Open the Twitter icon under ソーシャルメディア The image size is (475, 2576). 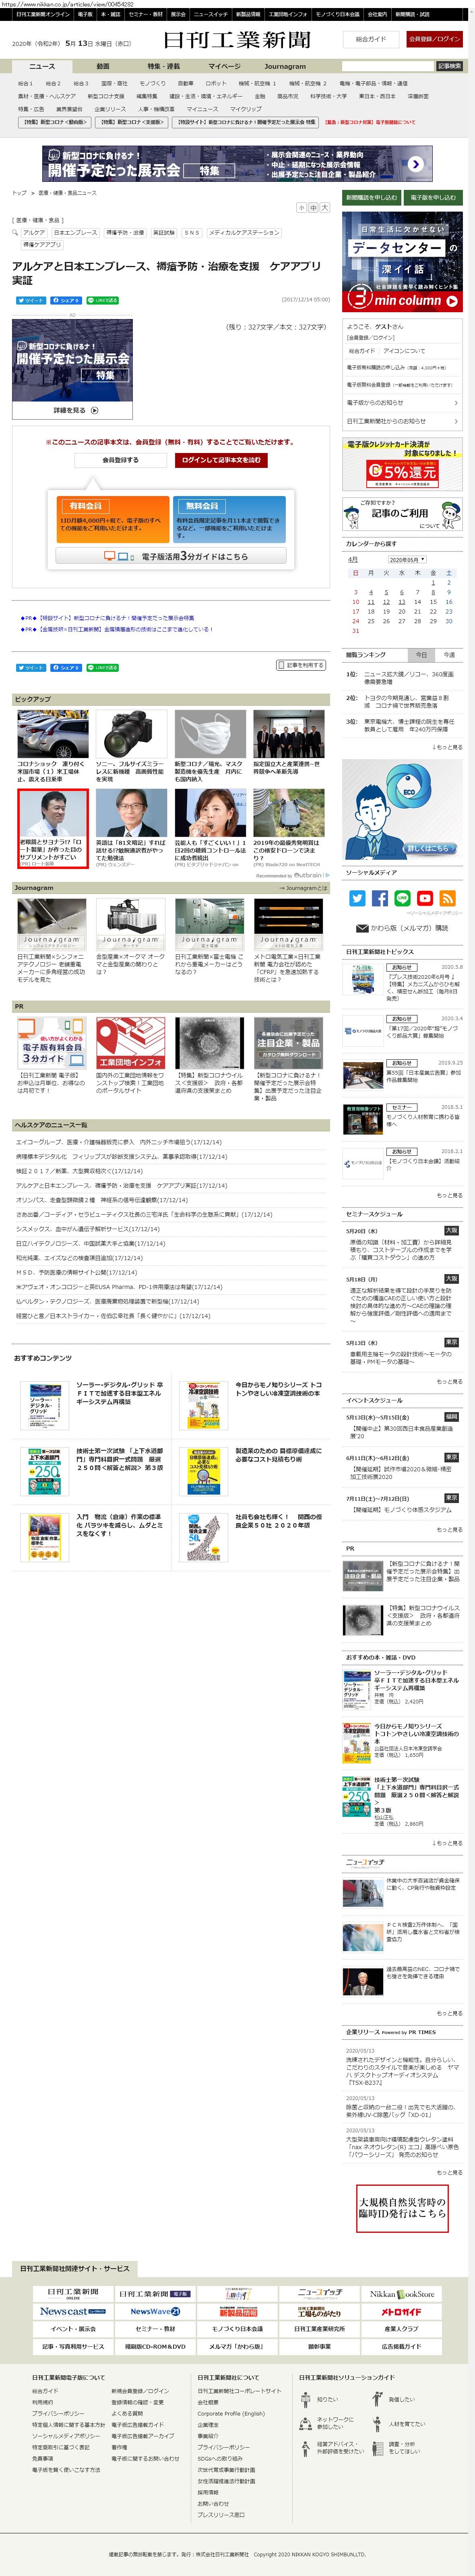[357, 898]
